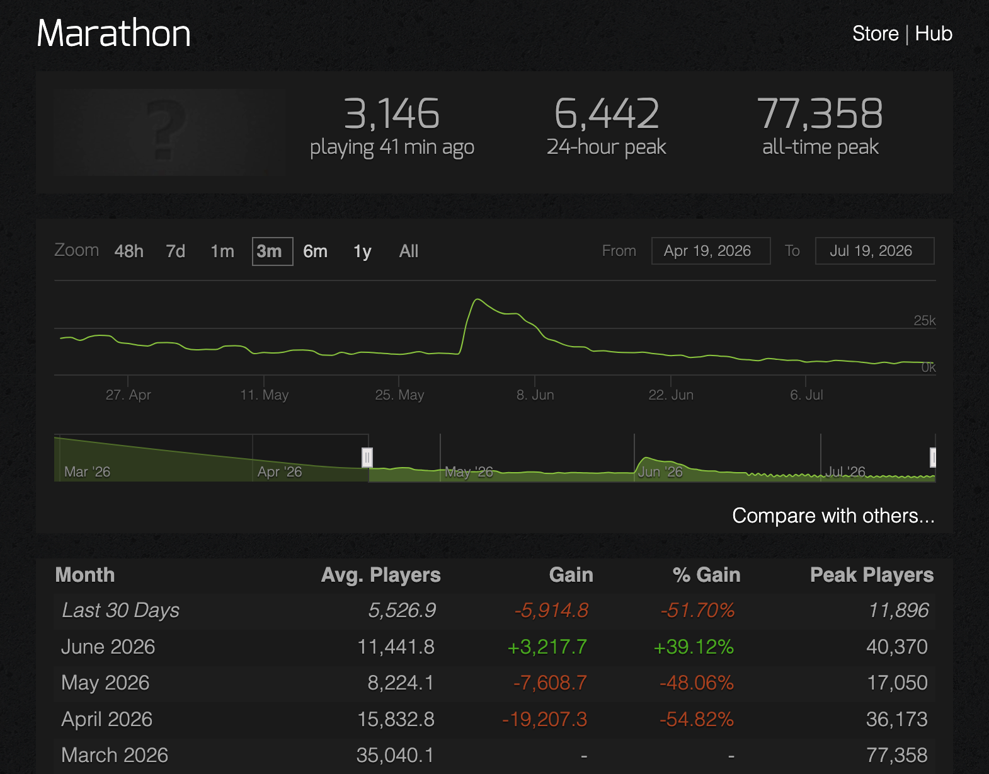Click the Peak Players column header
This screenshot has height=774, width=989.
click(872, 575)
